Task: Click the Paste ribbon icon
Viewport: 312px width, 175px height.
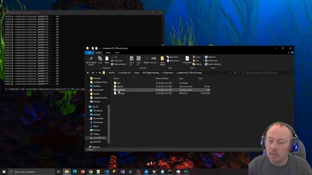Action: [107, 60]
